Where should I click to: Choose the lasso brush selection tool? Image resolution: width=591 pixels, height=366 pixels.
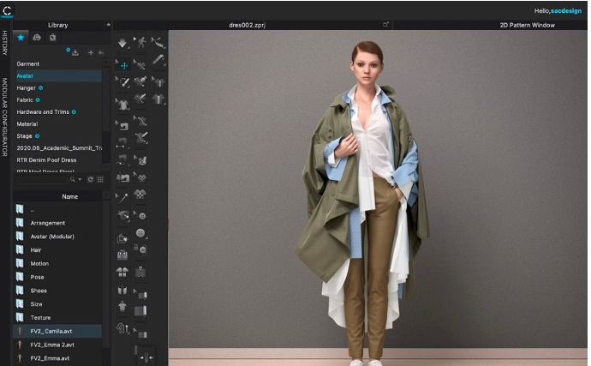pyautogui.click(x=123, y=82)
